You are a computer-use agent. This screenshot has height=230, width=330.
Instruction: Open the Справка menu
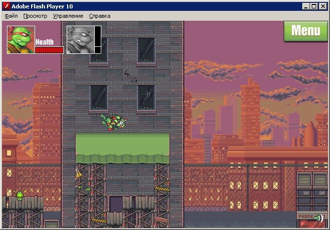[100, 16]
